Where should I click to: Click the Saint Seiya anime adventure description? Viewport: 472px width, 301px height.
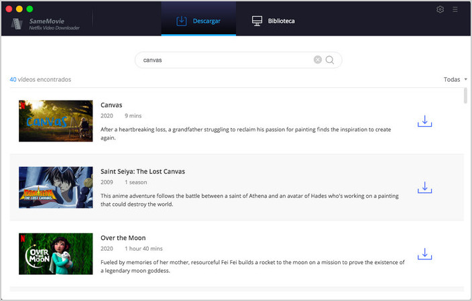(249, 200)
